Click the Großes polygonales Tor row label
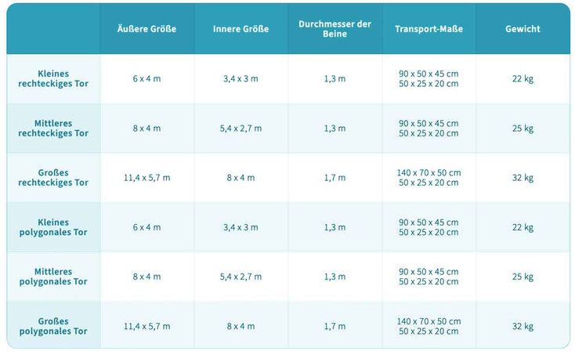 [x=53, y=326]
